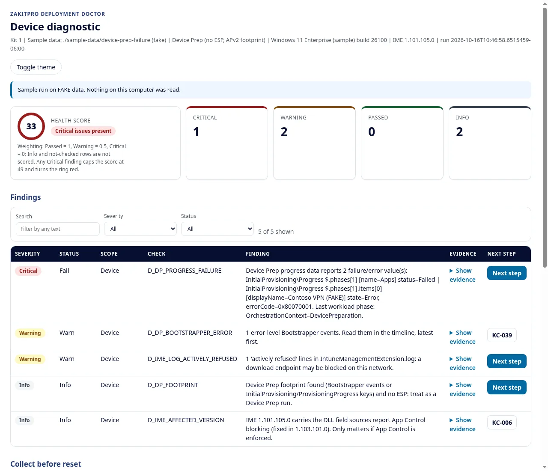This screenshot has height=471, width=548.
Task: Open Next step for D_DP_PROGRESS_FAILURE
Action: pyautogui.click(x=507, y=273)
